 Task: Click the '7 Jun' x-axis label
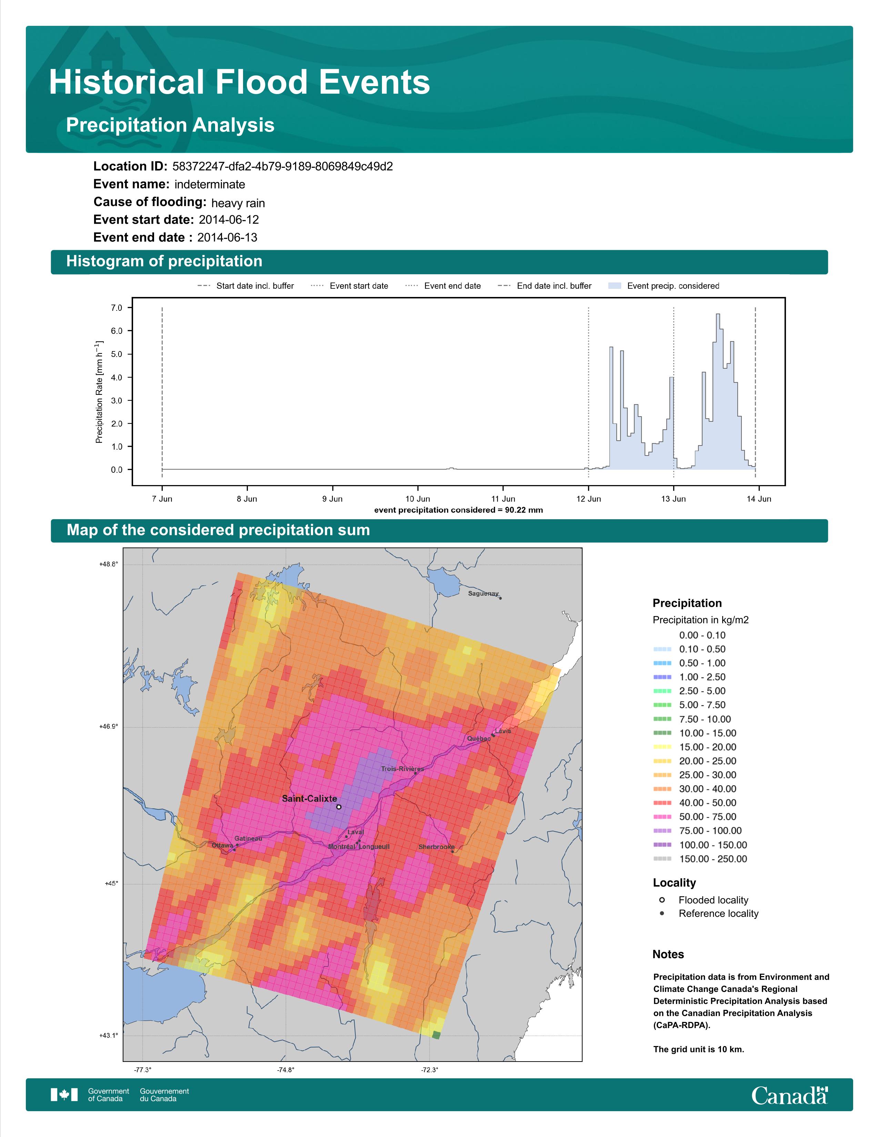click(x=162, y=499)
